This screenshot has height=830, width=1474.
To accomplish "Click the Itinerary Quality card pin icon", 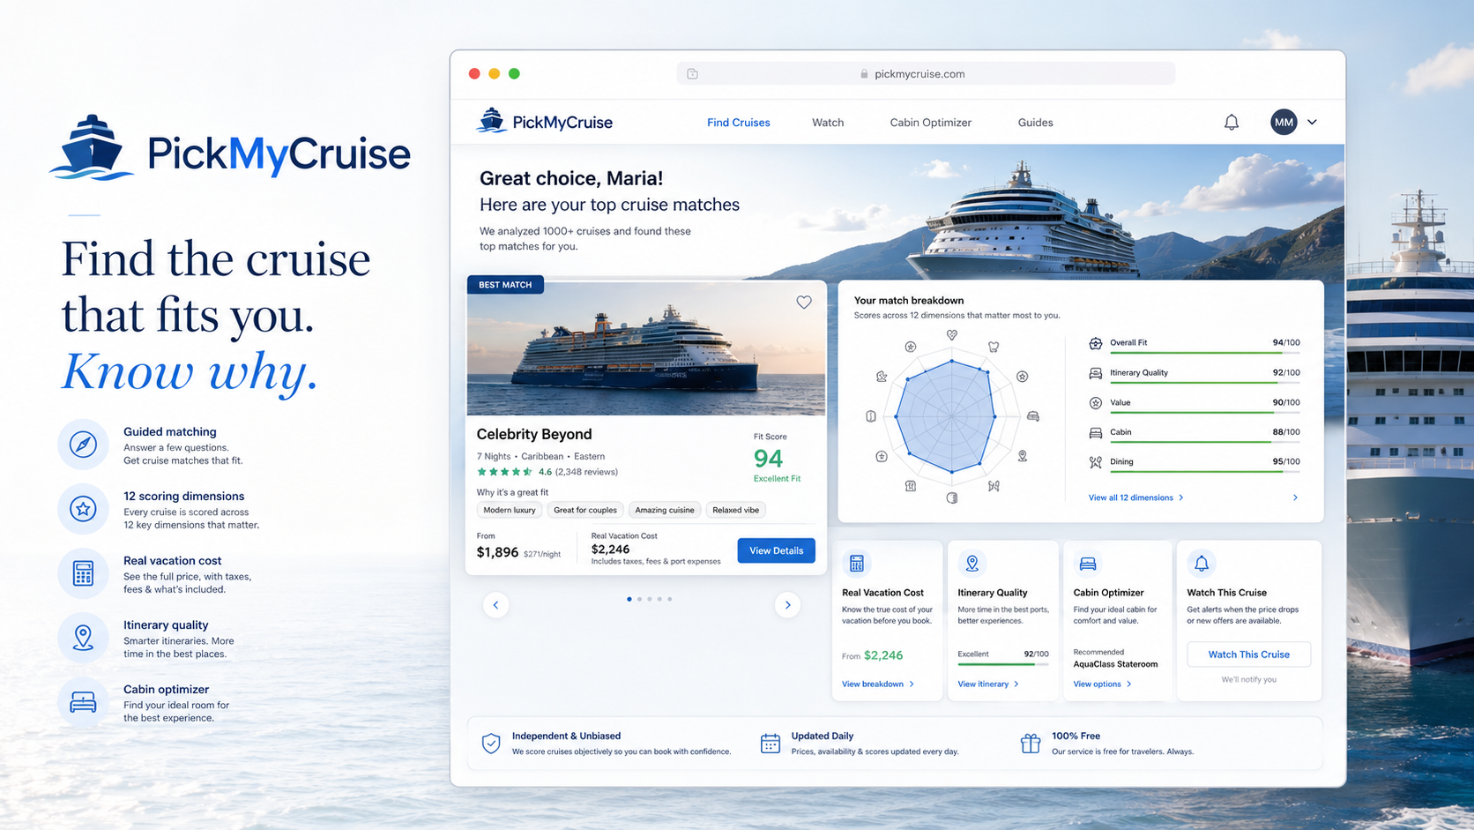I will click(x=971, y=563).
